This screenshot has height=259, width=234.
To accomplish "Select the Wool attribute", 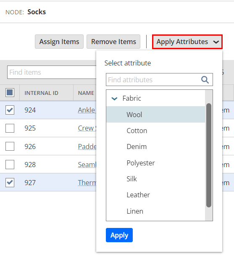I will click(156, 115).
